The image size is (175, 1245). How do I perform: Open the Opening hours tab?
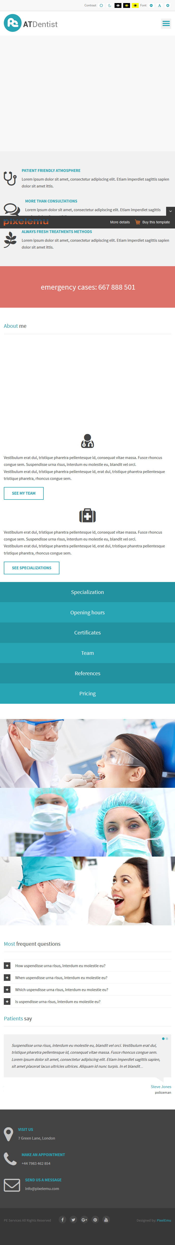point(87,612)
